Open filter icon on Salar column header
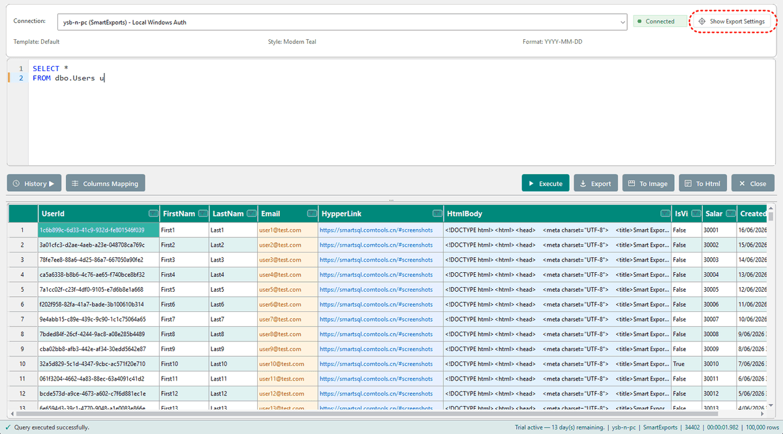The width and height of the screenshot is (783, 434). click(x=731, y=213)
